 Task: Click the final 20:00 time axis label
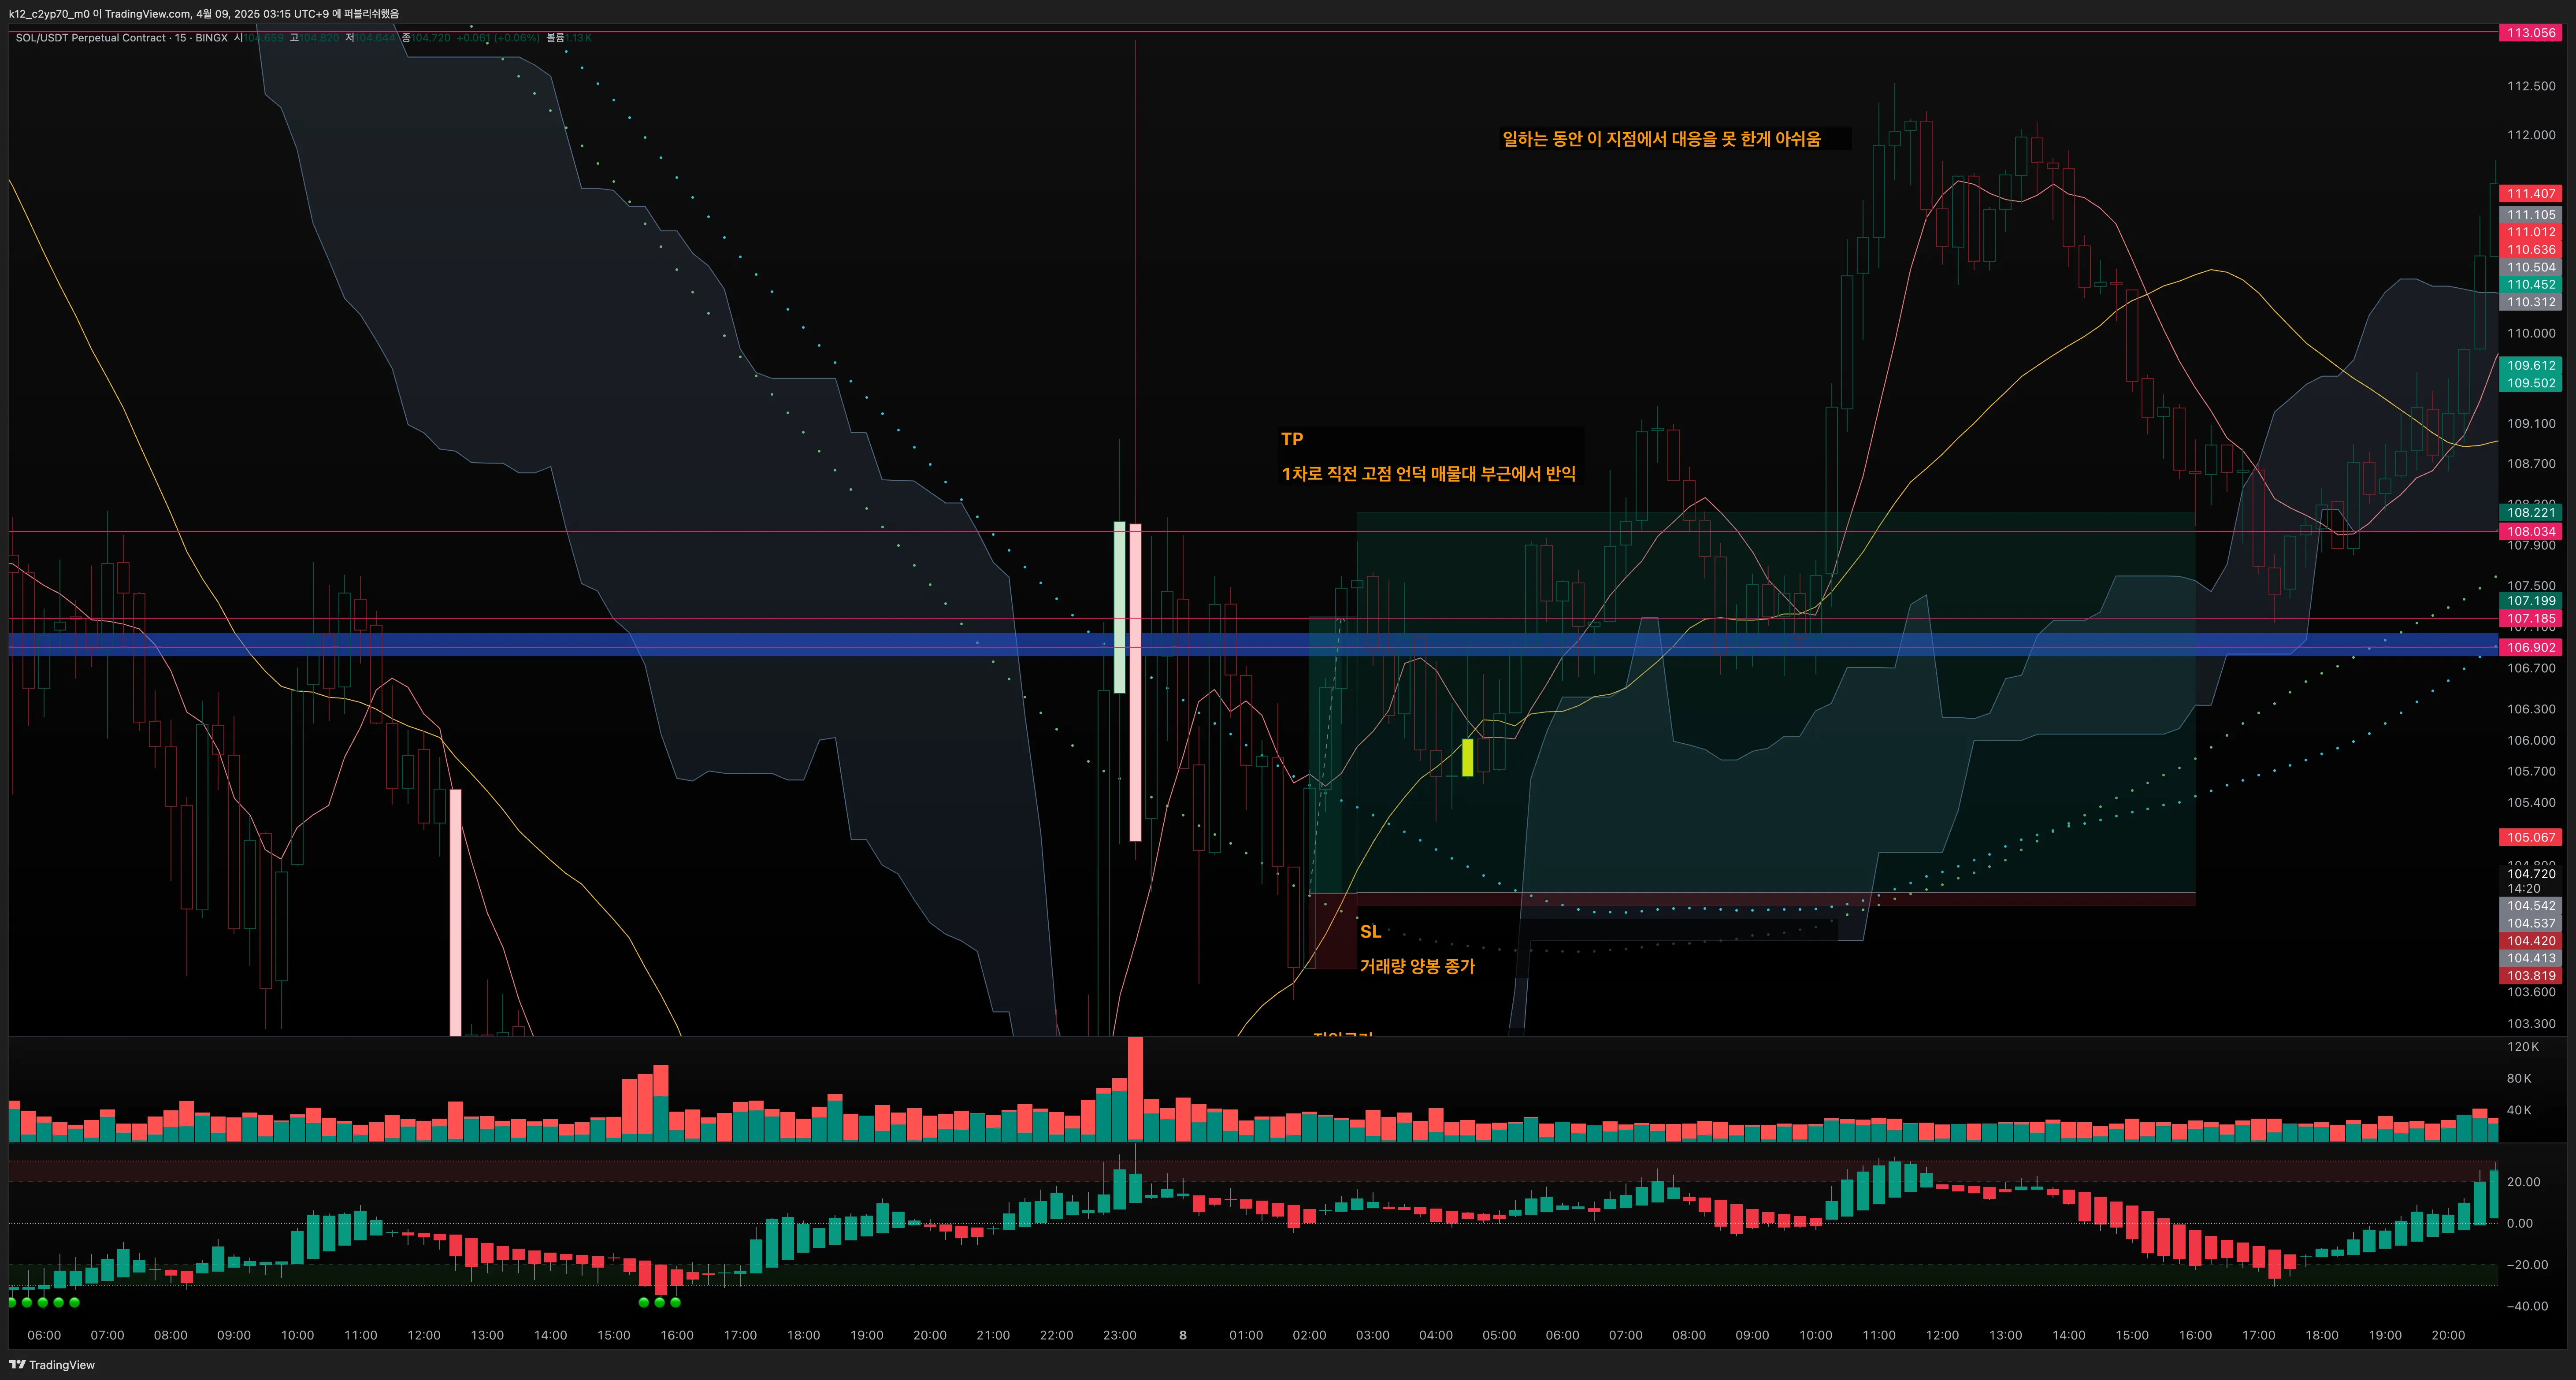(x=2448, y=1335)
